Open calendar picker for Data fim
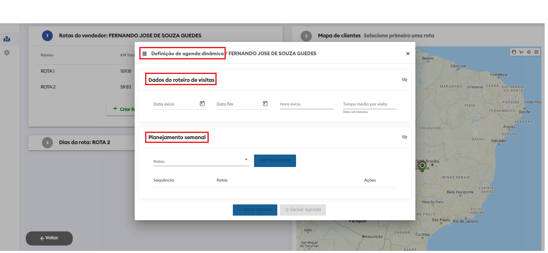The height and width of the screenshot is (253, 548). [265, 103]
